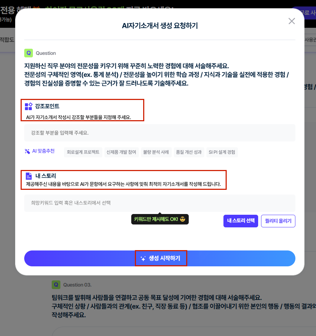Image resolution: width=316 pixels, height=336 pixels.
Task: Click the AI 맞춤추천 magic wand icon
Action: tap(27, 151)
